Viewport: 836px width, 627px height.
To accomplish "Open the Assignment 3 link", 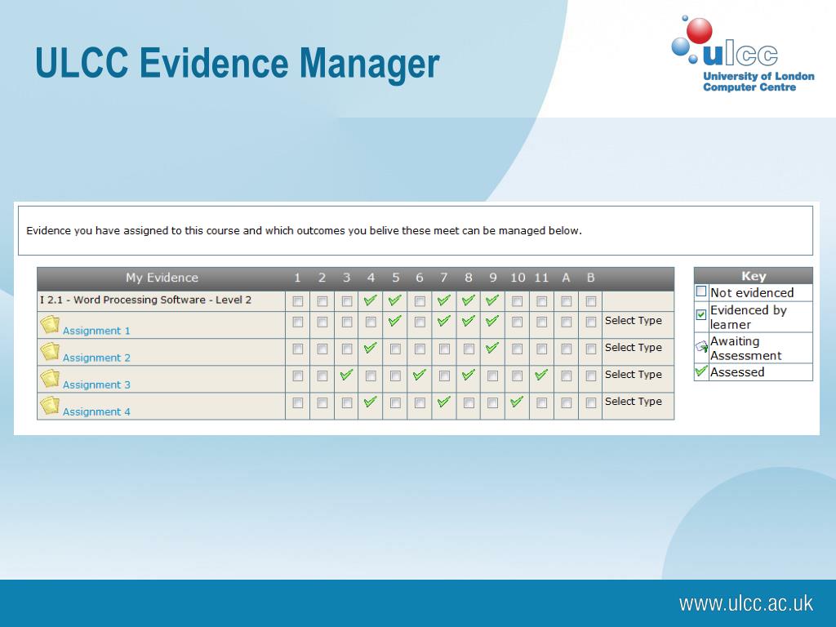I will [x=96, y=385].
